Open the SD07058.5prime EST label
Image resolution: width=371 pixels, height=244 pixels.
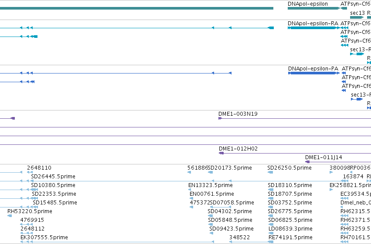[x=232, y=203]
